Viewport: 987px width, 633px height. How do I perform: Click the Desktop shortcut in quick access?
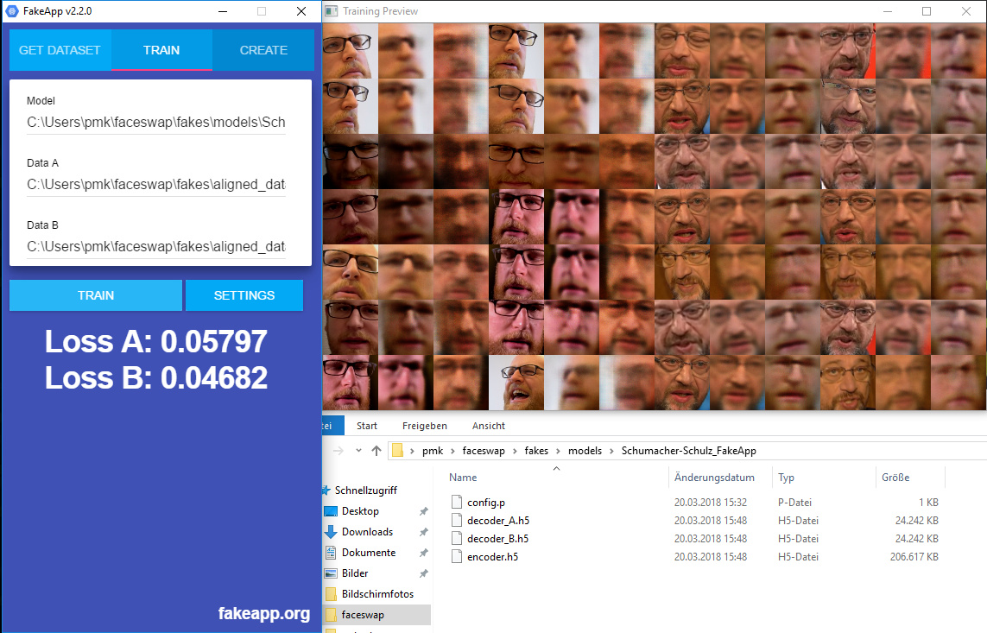coord(359,511)
